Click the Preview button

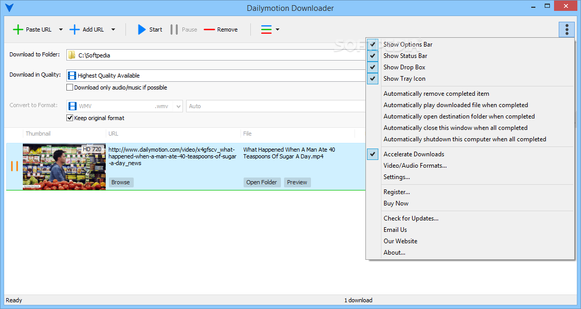click(297, 182)
